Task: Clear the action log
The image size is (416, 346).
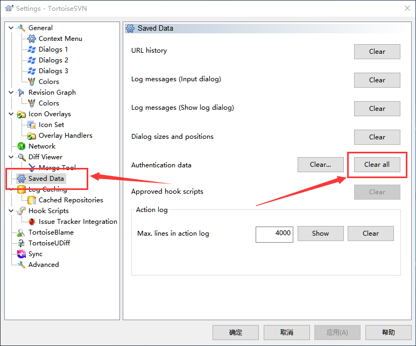Action: [x=371, y=234]
